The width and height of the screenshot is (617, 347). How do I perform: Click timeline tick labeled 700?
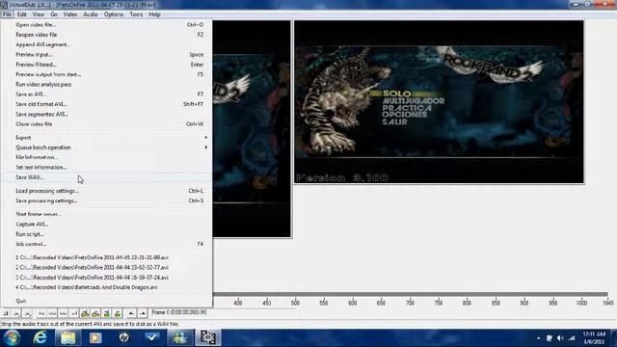tap(410, 303)
